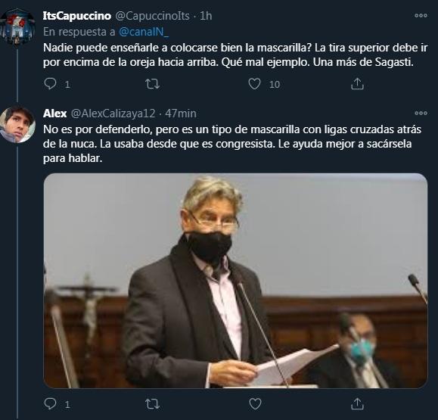Share Alex's tweet
The height and width of the screenshot is (420, 438).
357,404
